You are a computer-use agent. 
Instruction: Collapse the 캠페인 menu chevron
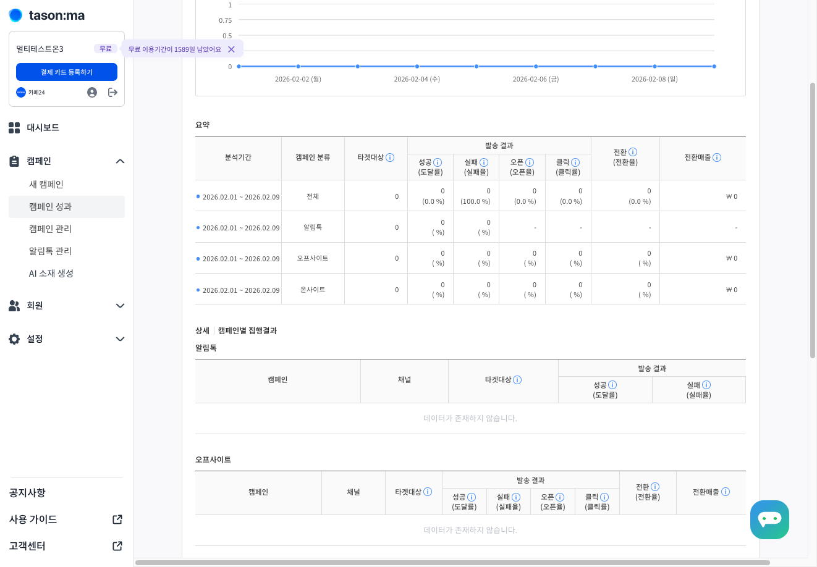coord(120,161)
